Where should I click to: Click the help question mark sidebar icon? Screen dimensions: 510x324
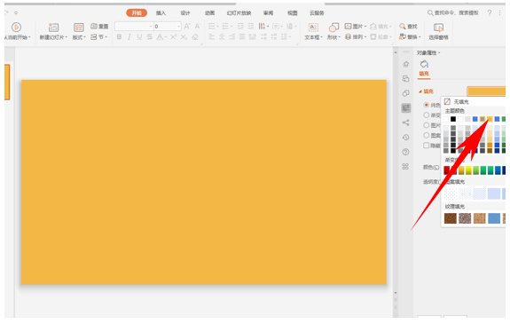click(x=405, y=152)
